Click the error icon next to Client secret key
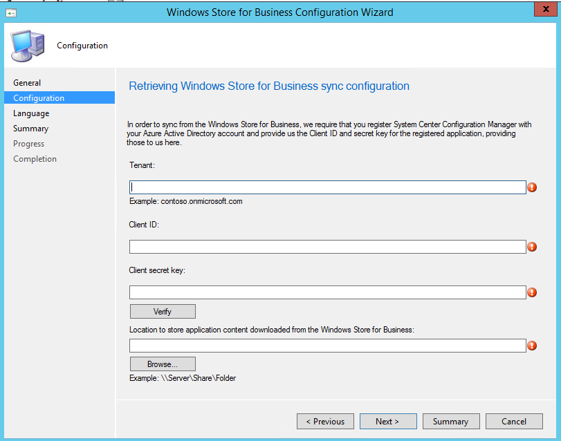This screenshot has height=441, width=561. click(532, 292)
